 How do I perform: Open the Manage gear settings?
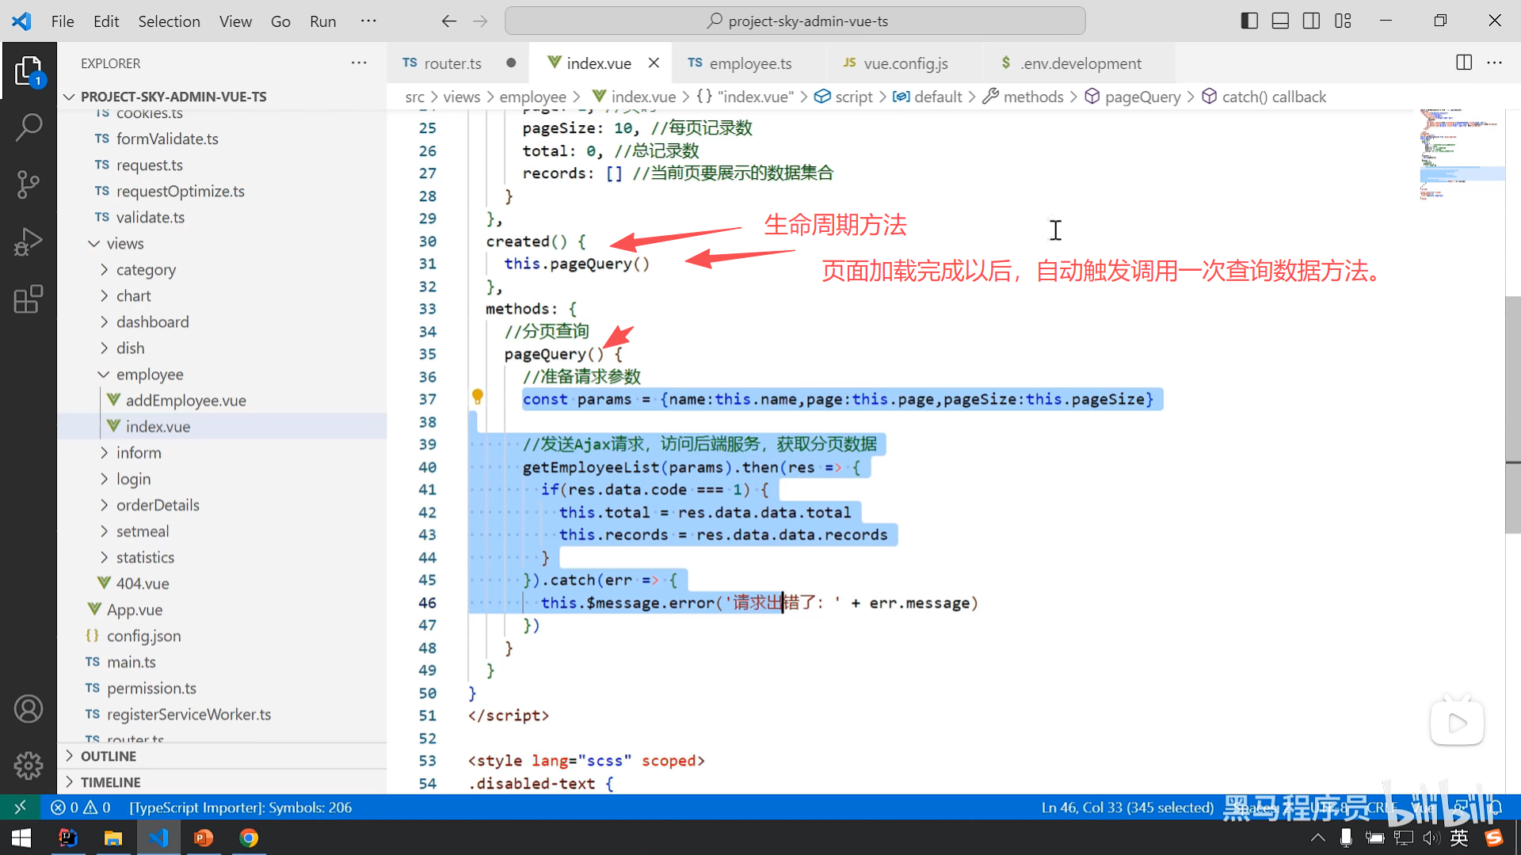point(29,765)
